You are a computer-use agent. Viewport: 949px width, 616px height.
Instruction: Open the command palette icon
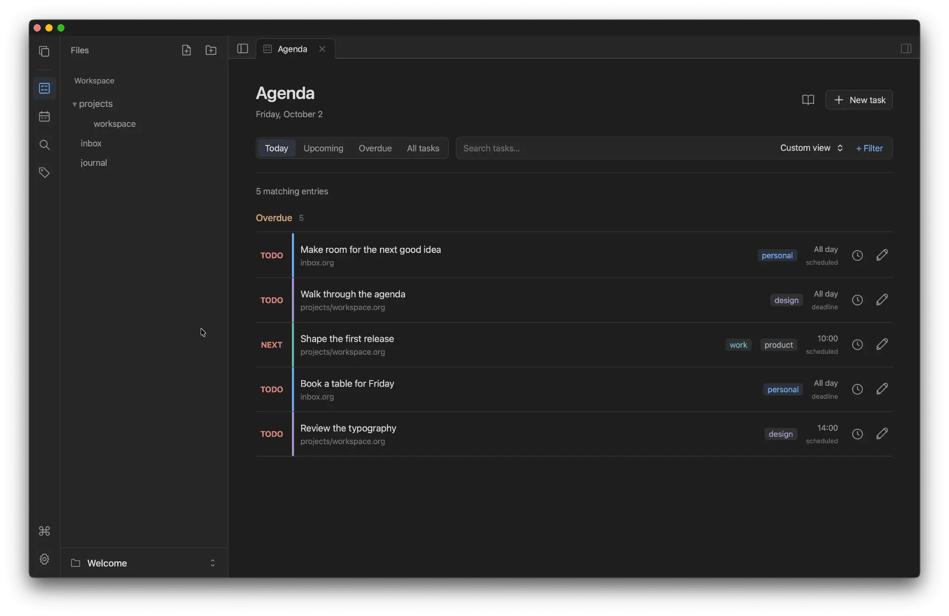pyautogui.click(x=44, y=531)
